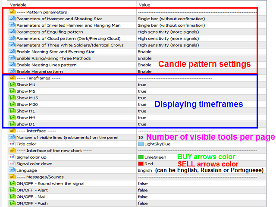
Task: Click the boolean icon beside Show H1
Action: pyautogui.click(x=12, y=111)
